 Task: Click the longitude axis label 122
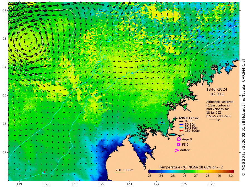tap(102, 184)
